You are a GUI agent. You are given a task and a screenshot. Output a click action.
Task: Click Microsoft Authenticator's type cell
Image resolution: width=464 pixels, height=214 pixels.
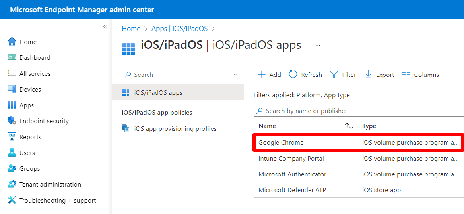coord(410,174)
